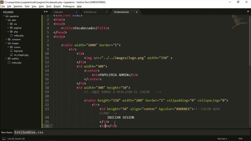Click the Sublime Text app icon in title bar
Image resolution: width=251 pixels, height=141 pixels.
click(2, 2)
